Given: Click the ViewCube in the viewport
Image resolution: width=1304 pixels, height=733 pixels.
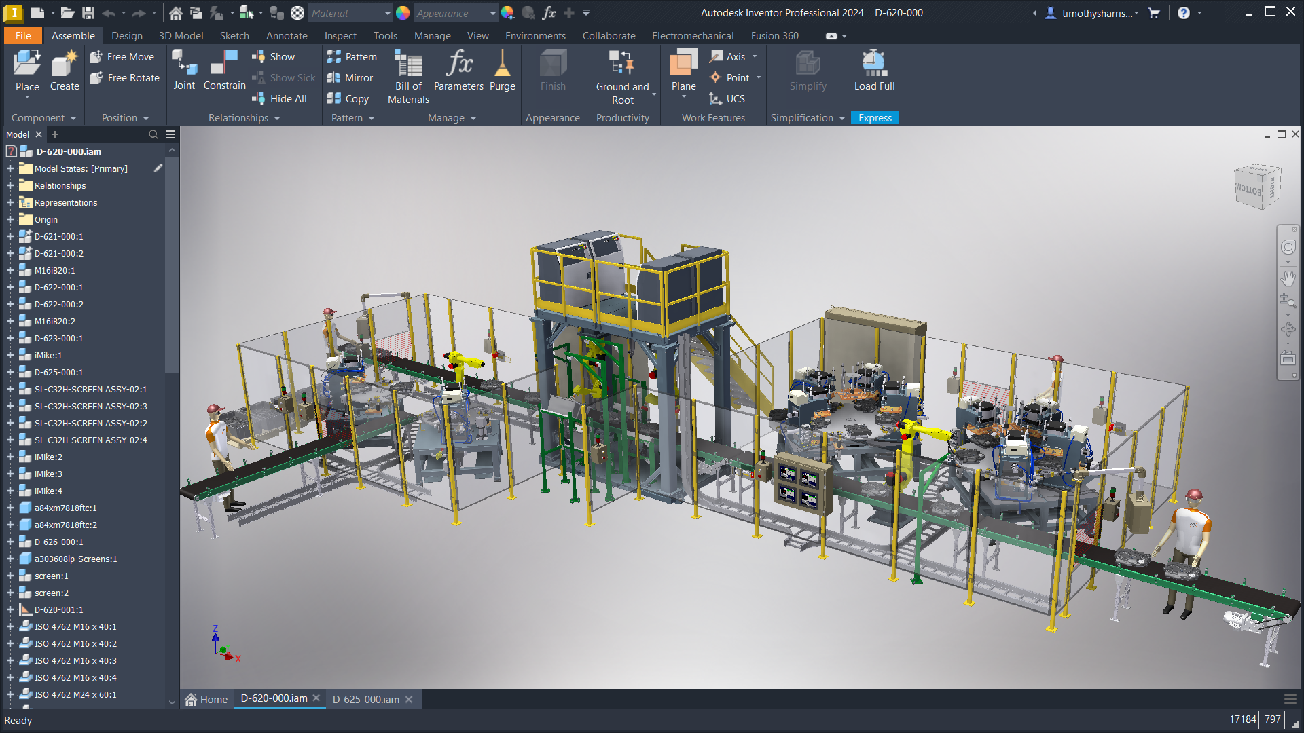Looking at the screenshot, I should tap(1257, 186).
